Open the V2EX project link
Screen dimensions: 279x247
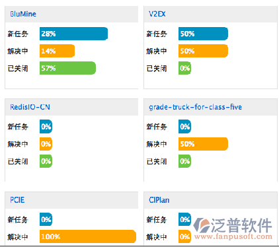coord(157,14)
